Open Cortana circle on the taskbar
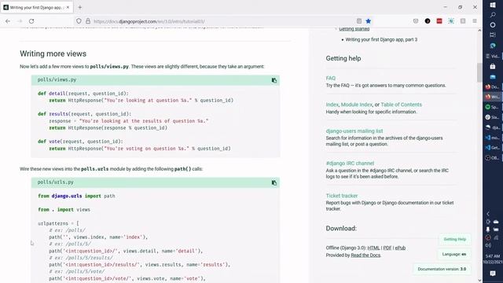This screenshot has width=503, height=283. coord(493,24)
